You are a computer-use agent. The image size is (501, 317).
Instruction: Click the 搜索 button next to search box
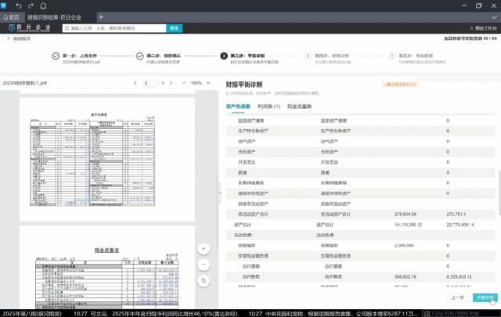(x=175, y=28)
